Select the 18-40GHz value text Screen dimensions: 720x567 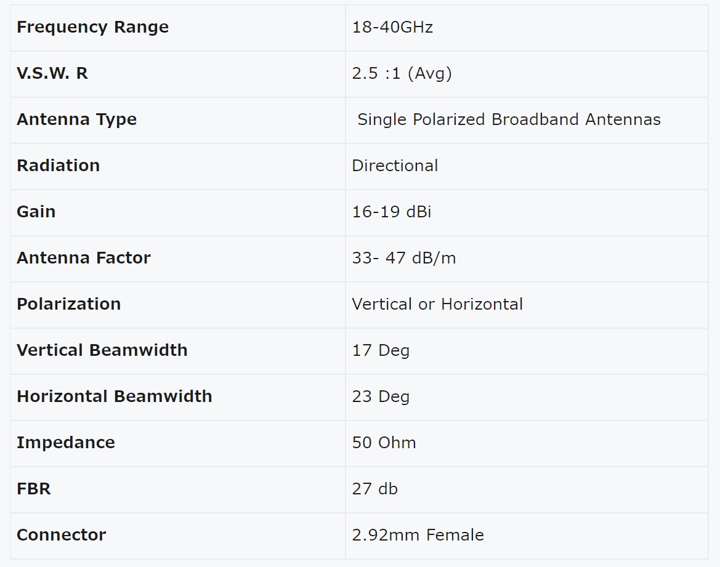(x=392, y=27)
